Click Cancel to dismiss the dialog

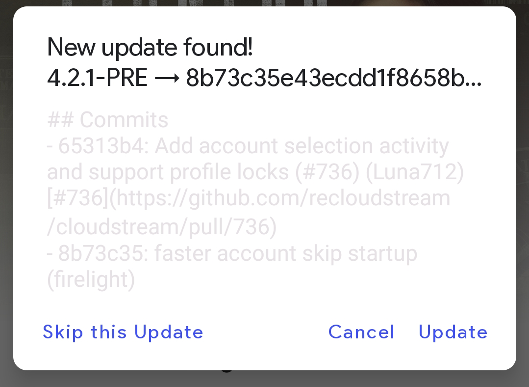click(x=361, y=332)
